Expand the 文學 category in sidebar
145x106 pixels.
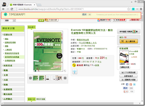(6, 75)
